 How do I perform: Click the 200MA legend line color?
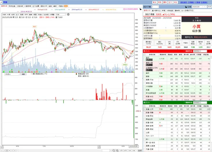coord(18,12)
